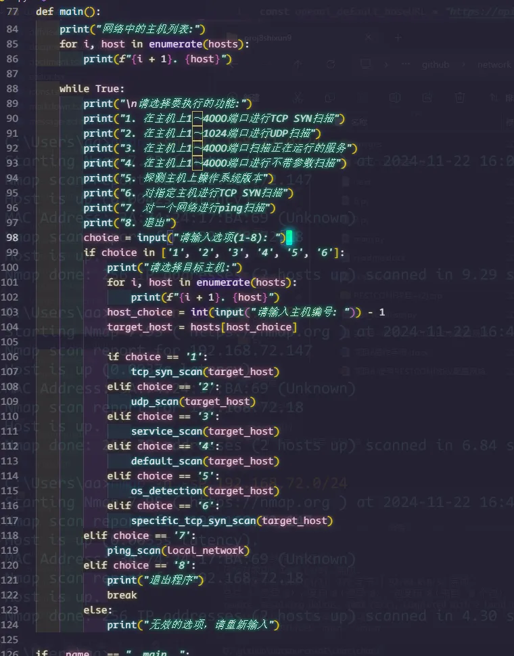Click line number 105 in the gutter
The height and width of the screenshot is (656, 514).
[x=9, y=341]
